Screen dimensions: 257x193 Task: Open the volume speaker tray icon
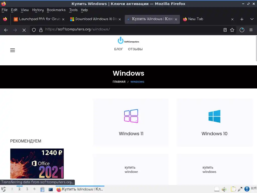tap(224, 189)
